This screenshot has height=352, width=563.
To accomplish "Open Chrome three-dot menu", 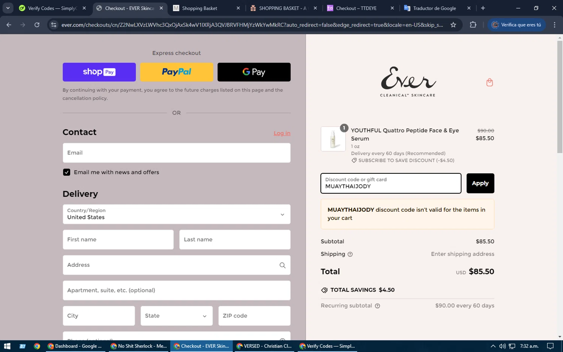I will point(554,25).
